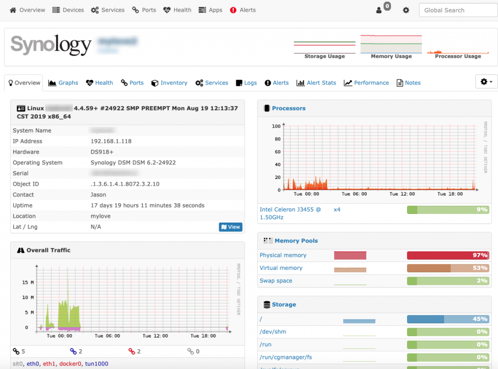The height and width of the screenshot is (369, 498).
Task: Open the Notes tab
Action: [x=409, y=83]
